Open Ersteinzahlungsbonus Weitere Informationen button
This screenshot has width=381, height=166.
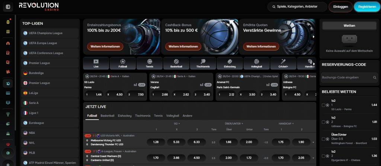[105, 46]
